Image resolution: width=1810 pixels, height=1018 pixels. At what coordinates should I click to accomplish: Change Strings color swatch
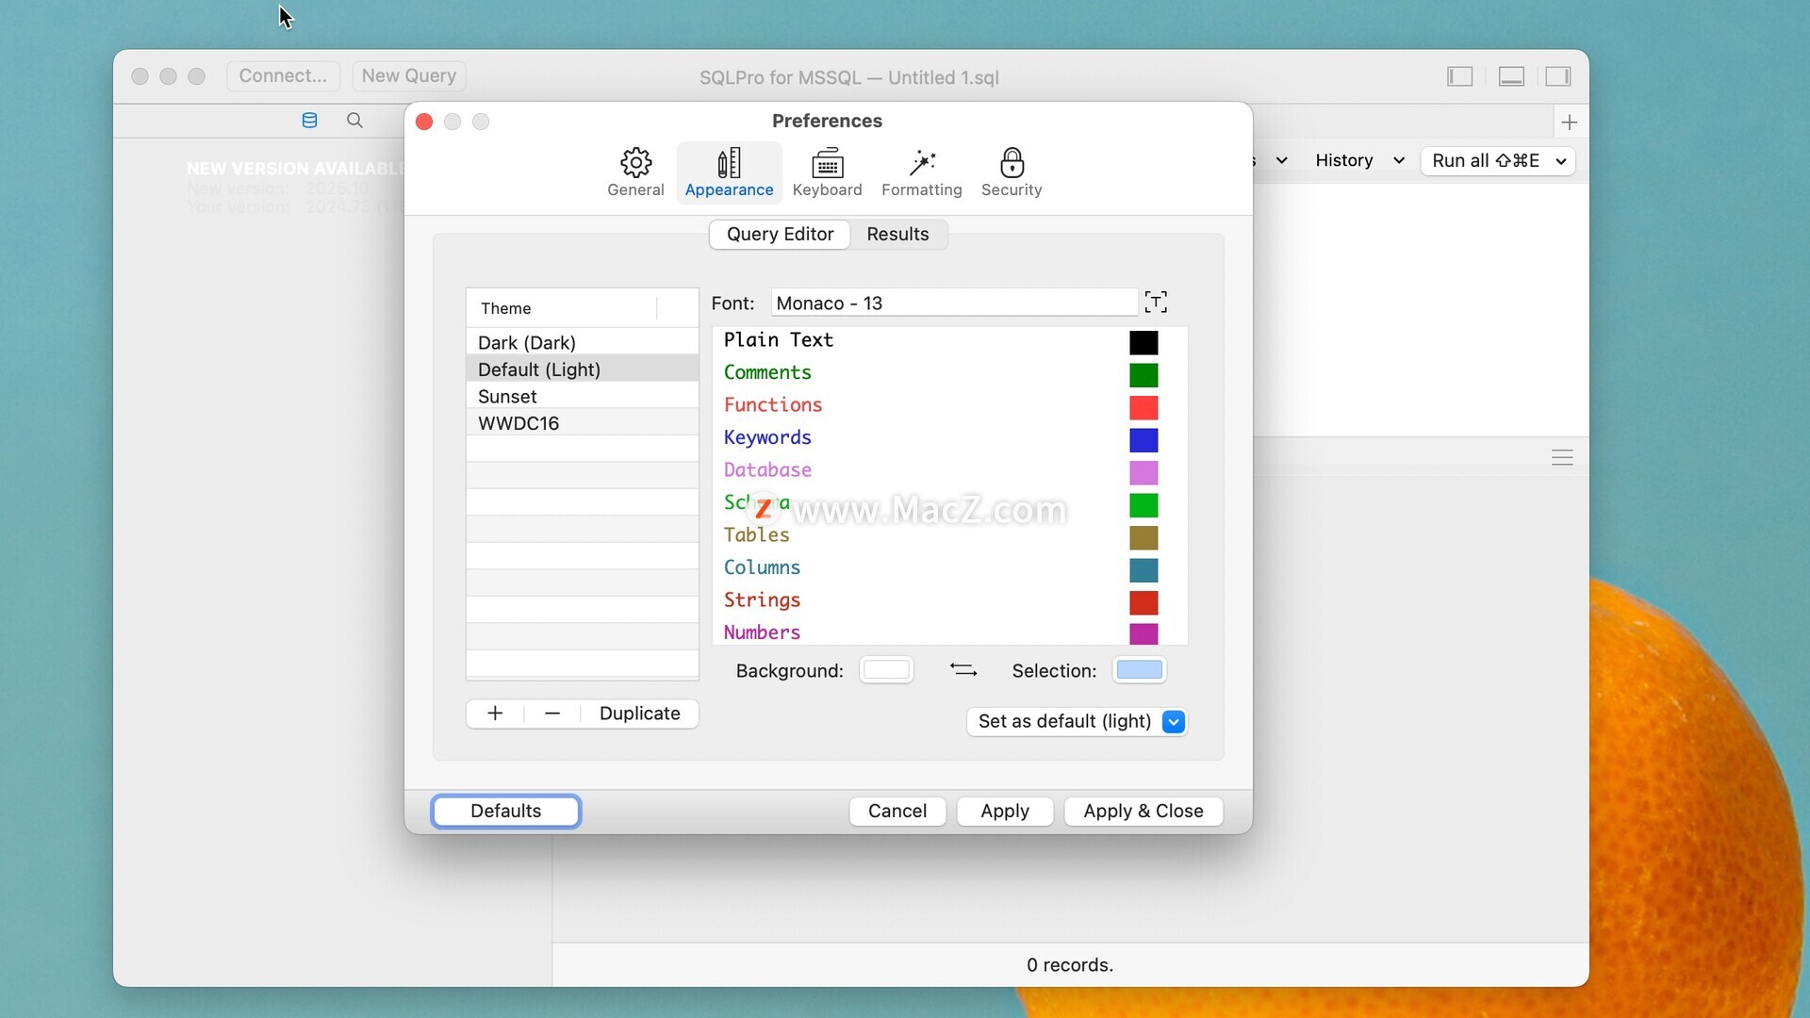[x=1144, y=602]
